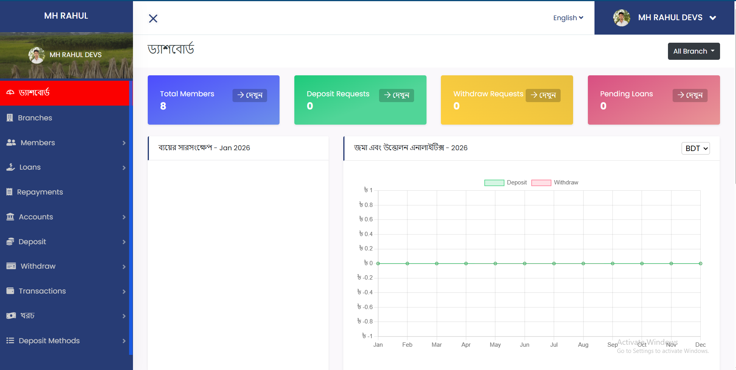Screen dimensions: 736x370
Task: Open the Loans menu item
Action: [x=65, y=167]
